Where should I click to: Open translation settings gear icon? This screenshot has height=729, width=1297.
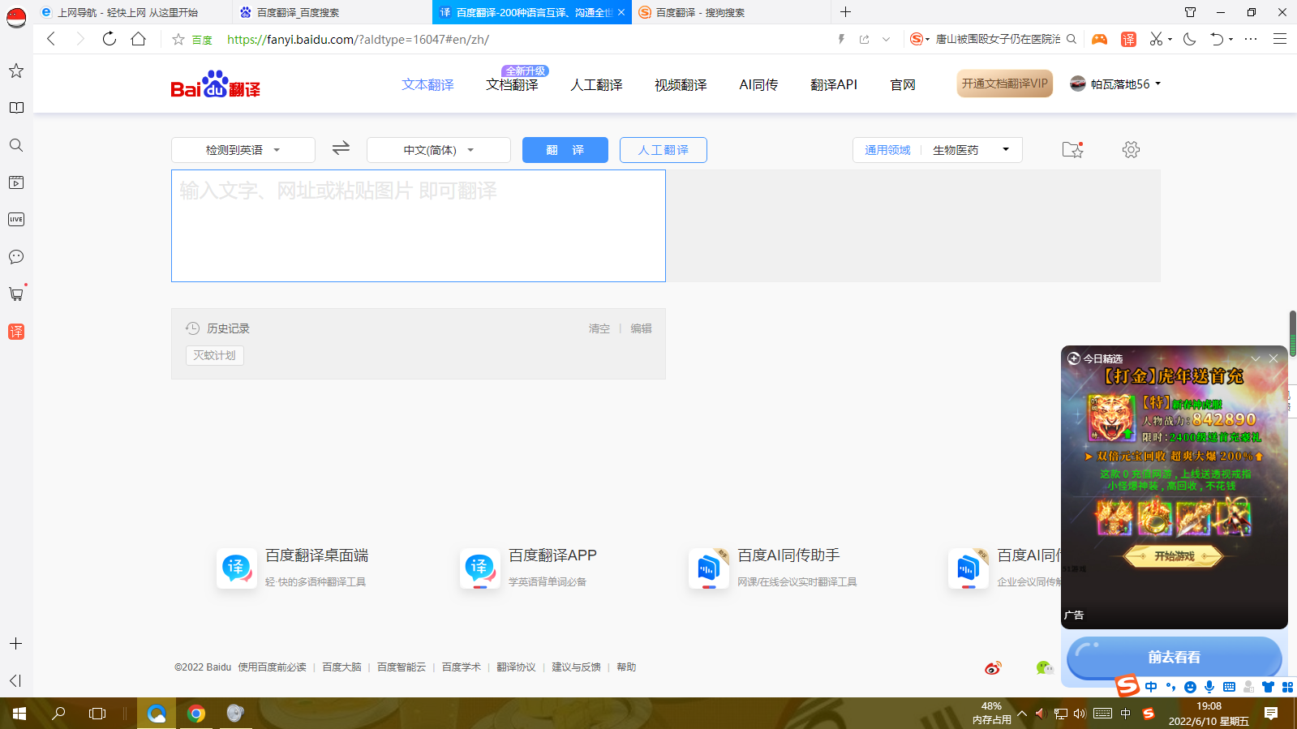point(1131,149)
